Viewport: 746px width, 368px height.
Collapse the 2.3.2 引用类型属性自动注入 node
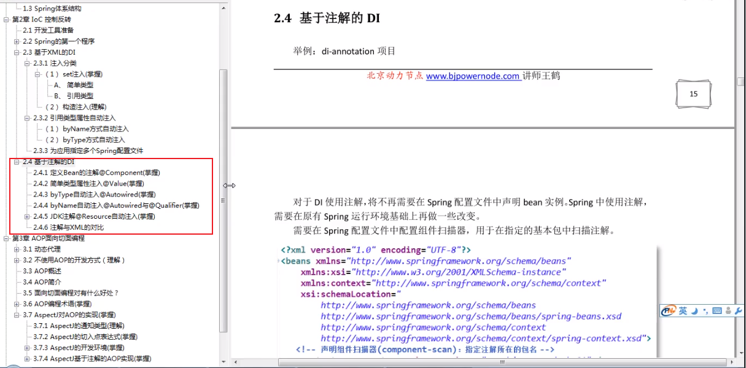pyautogui.click(x=27, y=118)
